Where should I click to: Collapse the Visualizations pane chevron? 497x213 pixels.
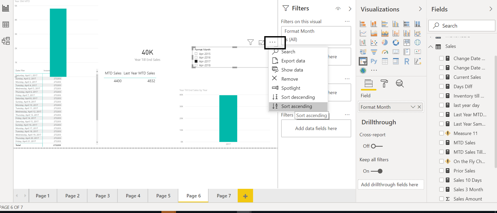point(420,9)
